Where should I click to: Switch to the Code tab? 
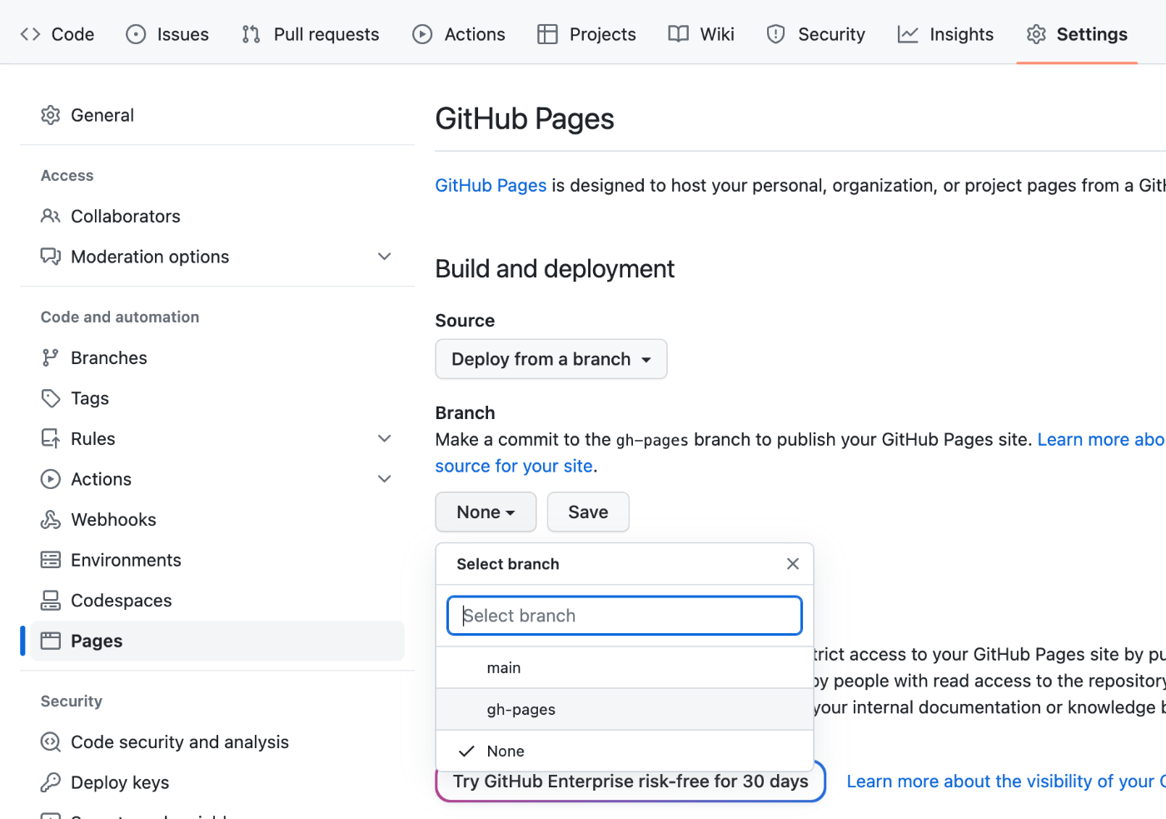57,34
